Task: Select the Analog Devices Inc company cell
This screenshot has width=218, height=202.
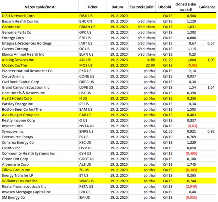Action: 18,59
